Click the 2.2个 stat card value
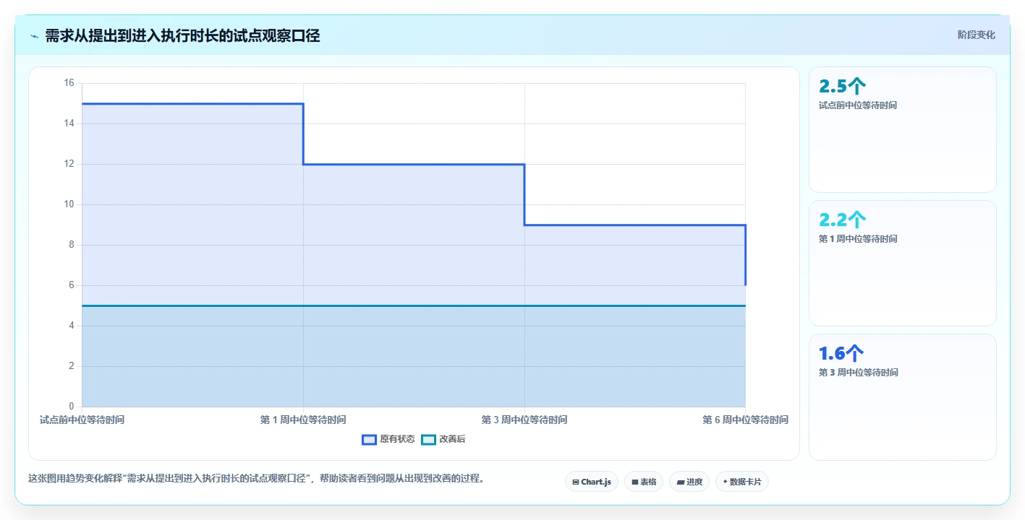 [x=842, y=220]
